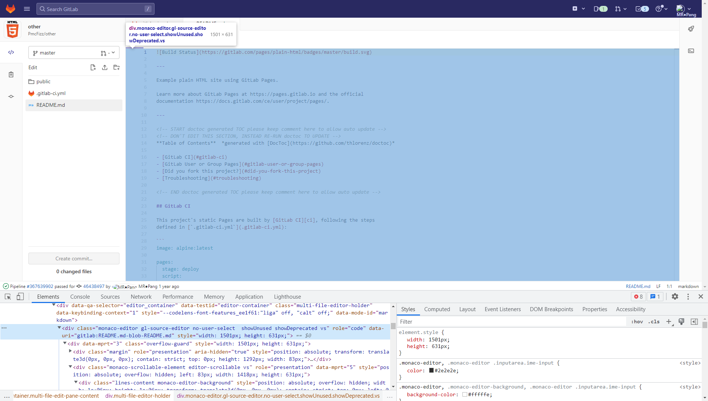Open the DevTools settings gear
This screenshot has height=401, width=708.
(x=675, y=297)
